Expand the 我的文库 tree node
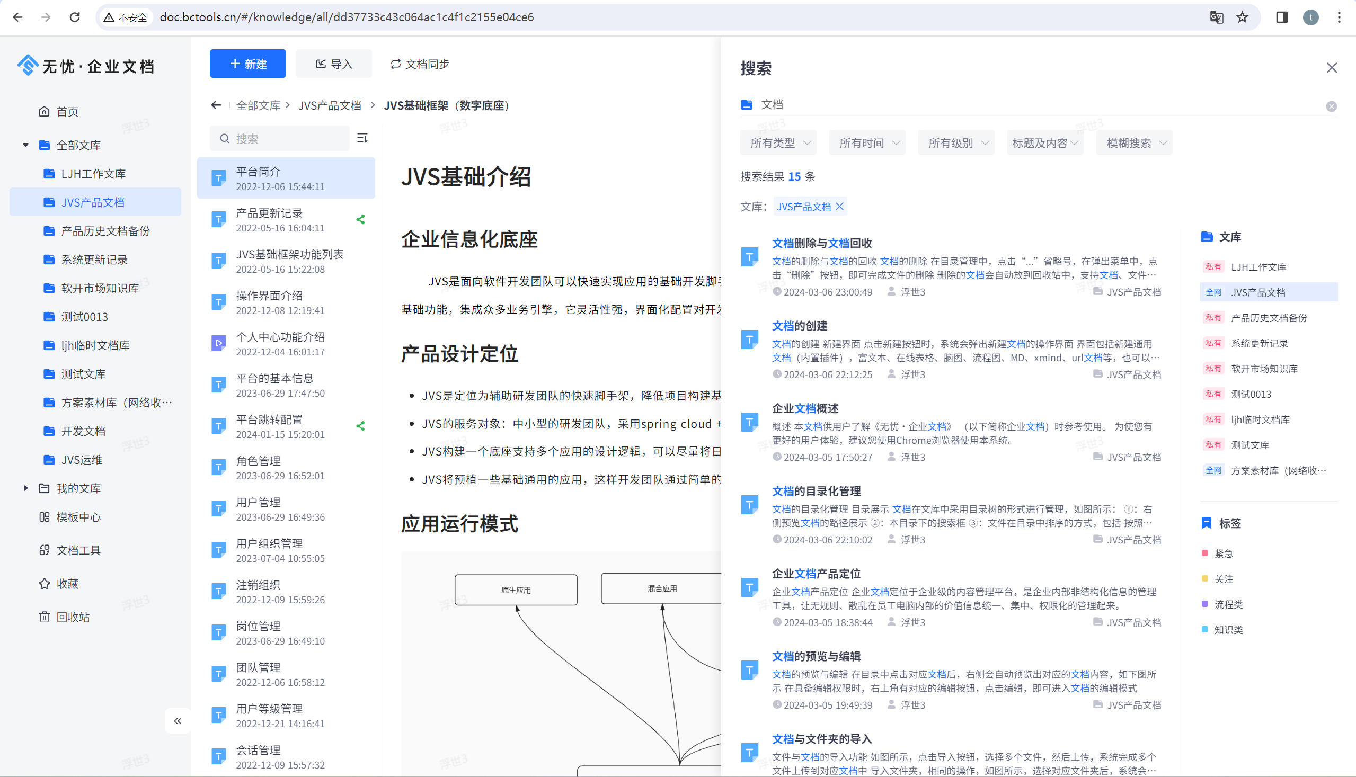Image resolution: width=1356 pixels, height=777 pixels. (x=25, y=488)
